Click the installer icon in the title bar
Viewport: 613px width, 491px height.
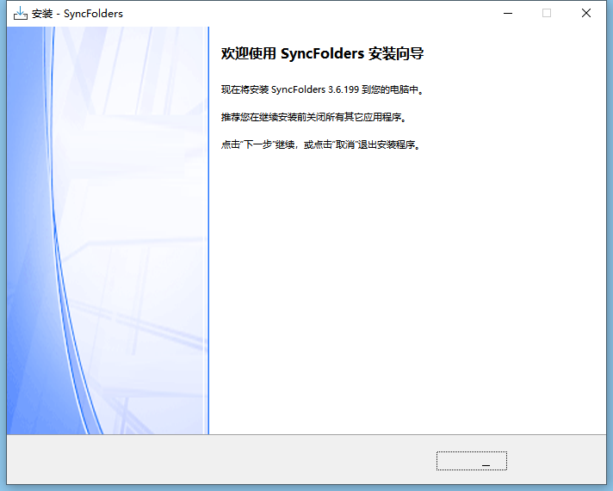[21, 13]
